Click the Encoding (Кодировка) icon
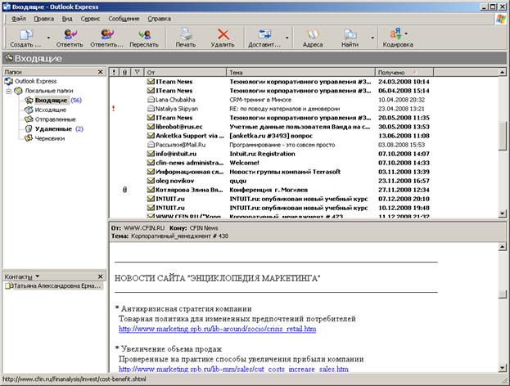 coord(398,34)
